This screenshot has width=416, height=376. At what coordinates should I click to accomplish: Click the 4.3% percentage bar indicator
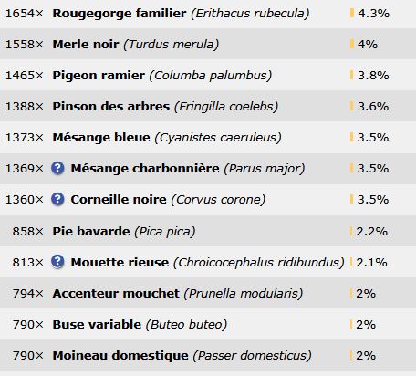pyautogui.click(x=352, y=13)
